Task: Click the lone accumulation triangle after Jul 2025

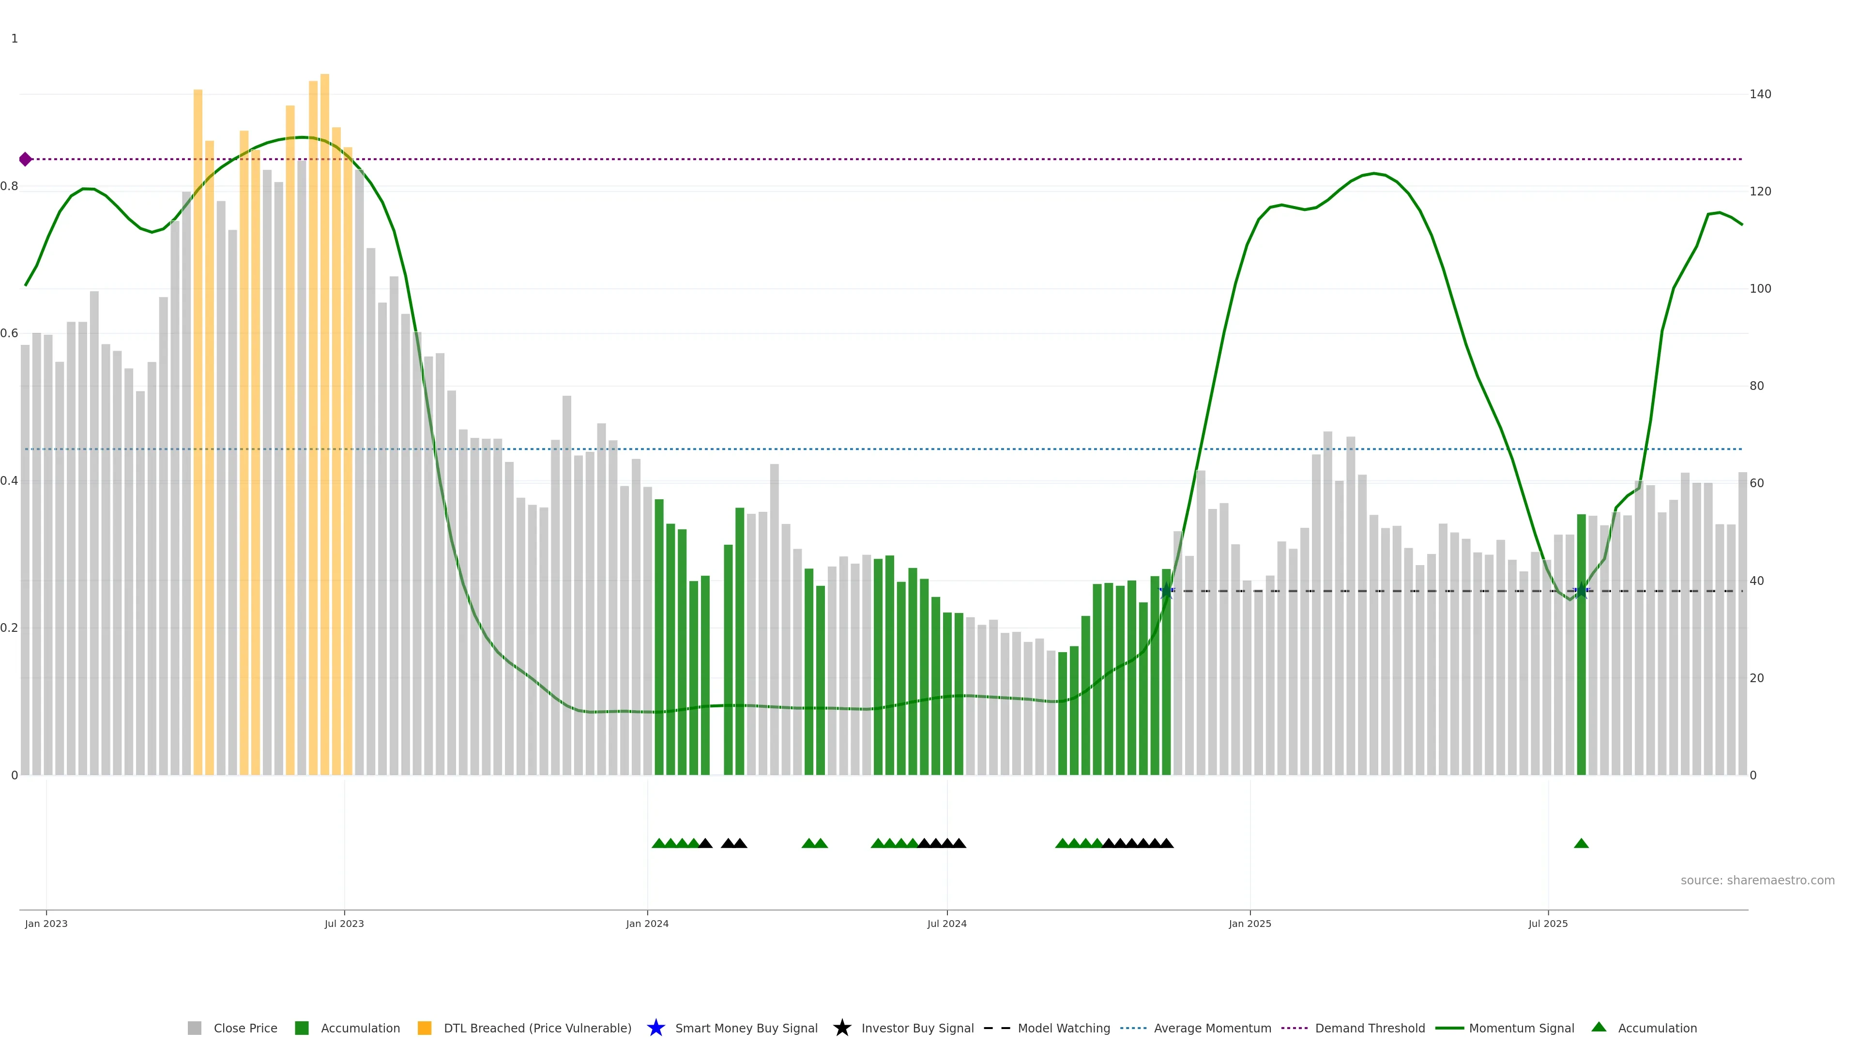Action: (x=1581, y=843)
